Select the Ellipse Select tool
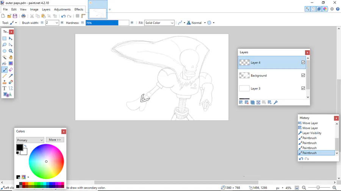Viewport: 341px width, 191px height. [x=4, y=51]
